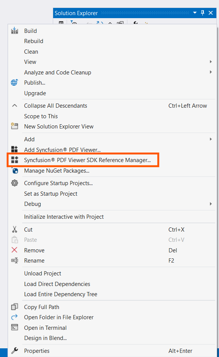219x357 pixels.
Task: Click the Build hammer icon
Action: point(14,31)
